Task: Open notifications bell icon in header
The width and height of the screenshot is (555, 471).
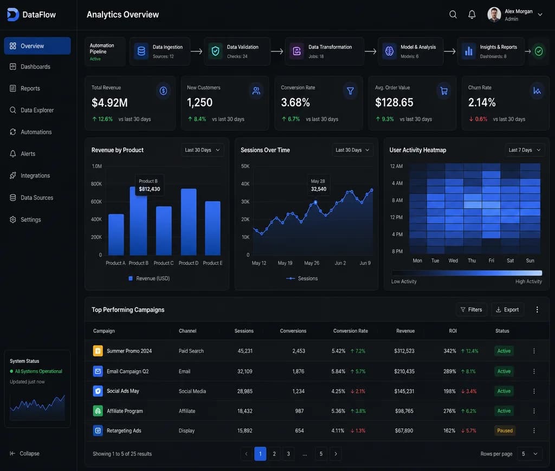Action: click(x=472, y=15)
